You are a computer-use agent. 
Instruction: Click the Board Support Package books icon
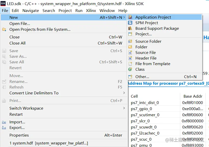tap(130, 28)
